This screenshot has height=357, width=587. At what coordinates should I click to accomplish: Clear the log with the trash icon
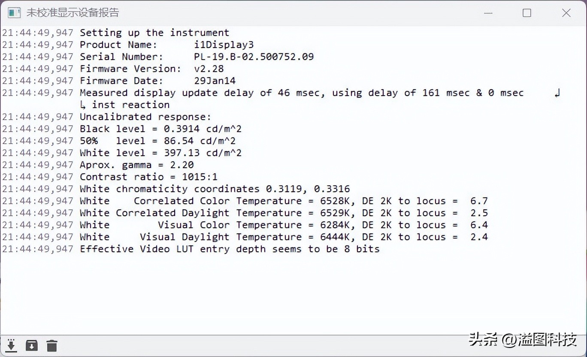pos(52,345)
